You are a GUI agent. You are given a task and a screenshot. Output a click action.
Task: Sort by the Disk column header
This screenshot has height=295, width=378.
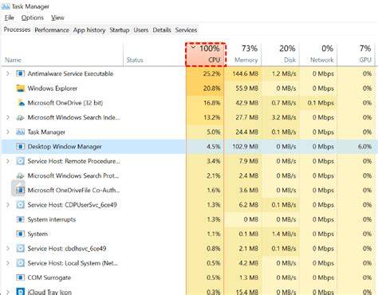[281, 54]
